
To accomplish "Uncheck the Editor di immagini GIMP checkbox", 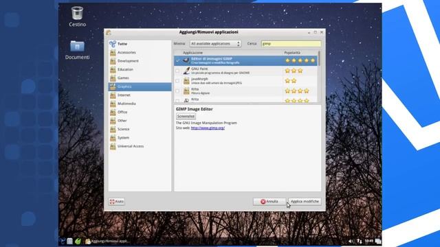I will coord(177,61).
